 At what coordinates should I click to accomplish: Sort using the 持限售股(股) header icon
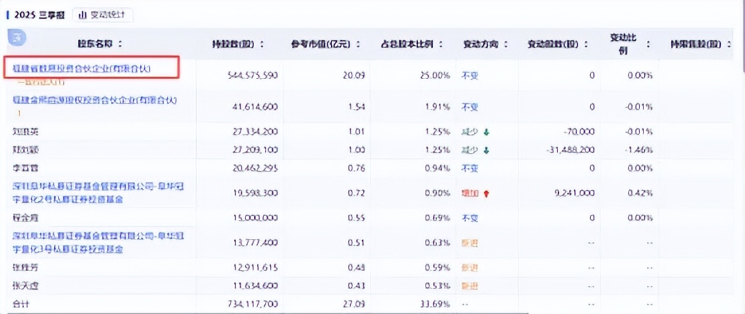(729, 44)
